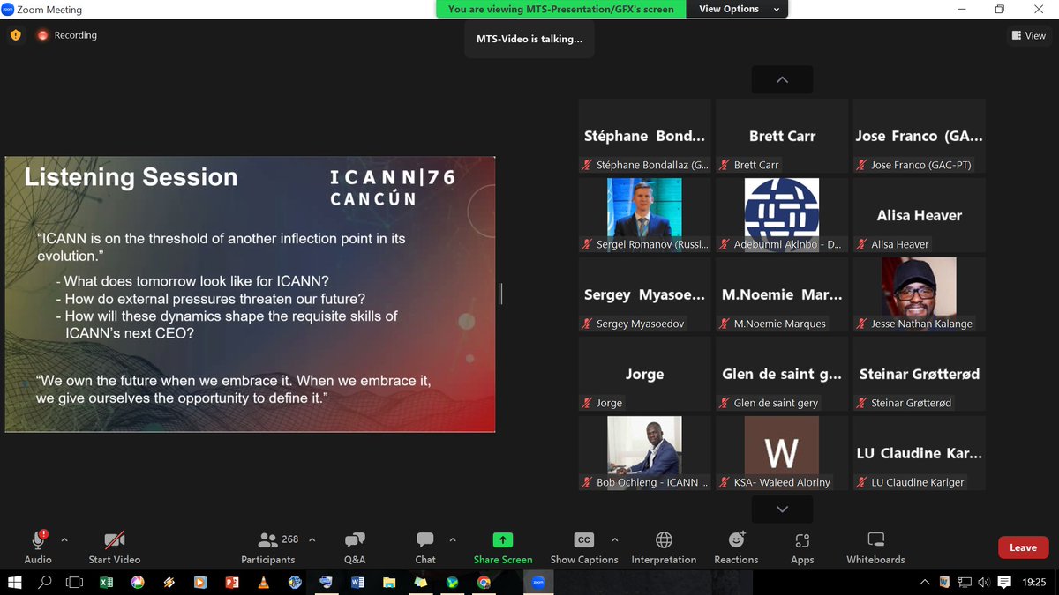
Task: Click the system tray volume icon
Action: [x=984, y=582]
